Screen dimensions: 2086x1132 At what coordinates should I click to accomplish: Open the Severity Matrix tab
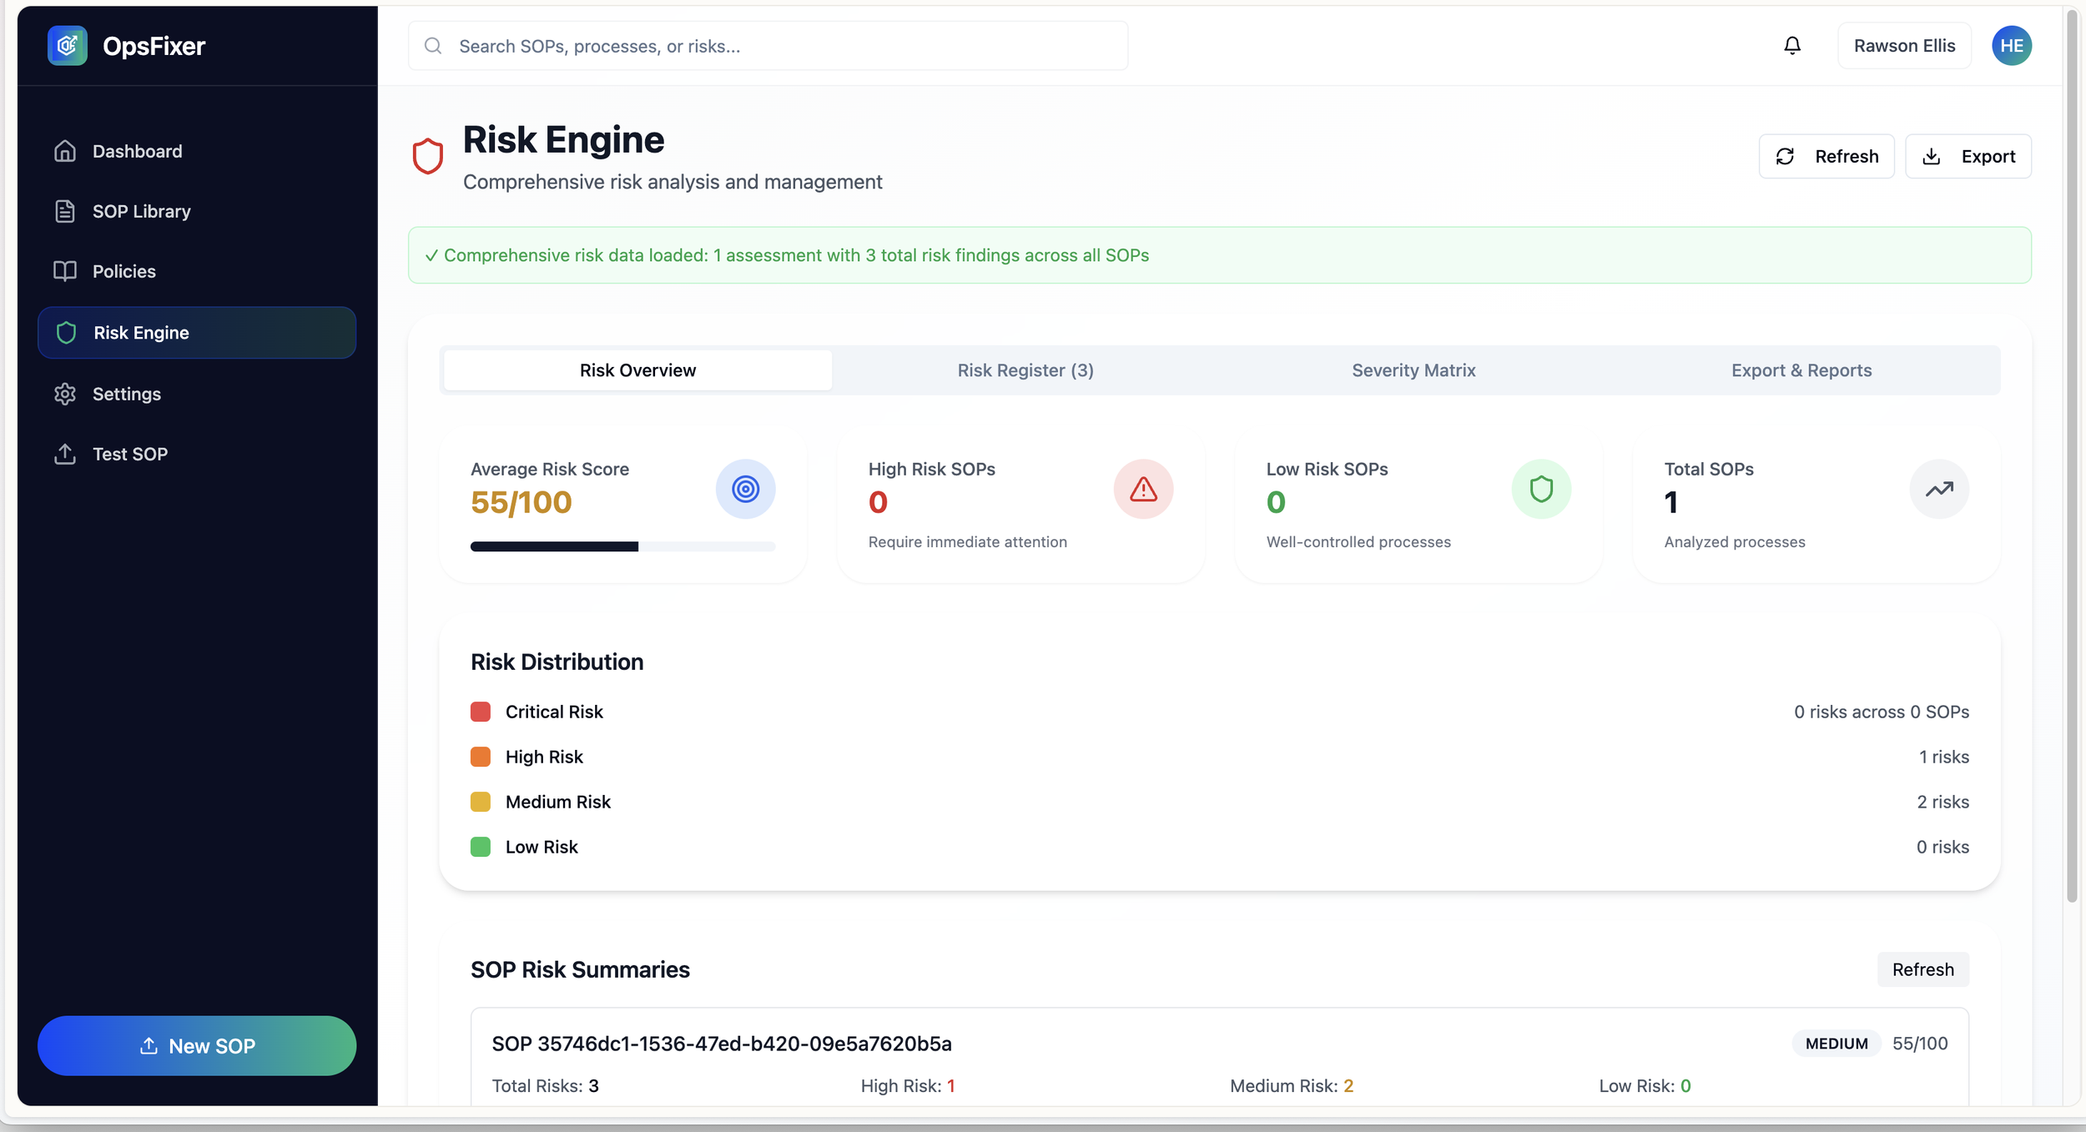tap(1413, 370)
